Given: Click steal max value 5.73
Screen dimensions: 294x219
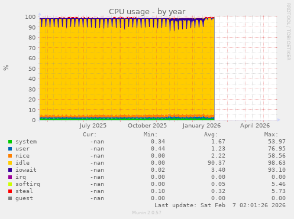Looking at the screenshot, I should pyautogui.click(x=279, y=191).
